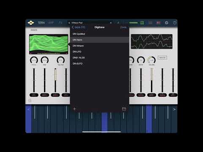Open the LFO 2 mod source button
Screen dimensions: 203x152
pyautogui.click(x=66, y=95)
